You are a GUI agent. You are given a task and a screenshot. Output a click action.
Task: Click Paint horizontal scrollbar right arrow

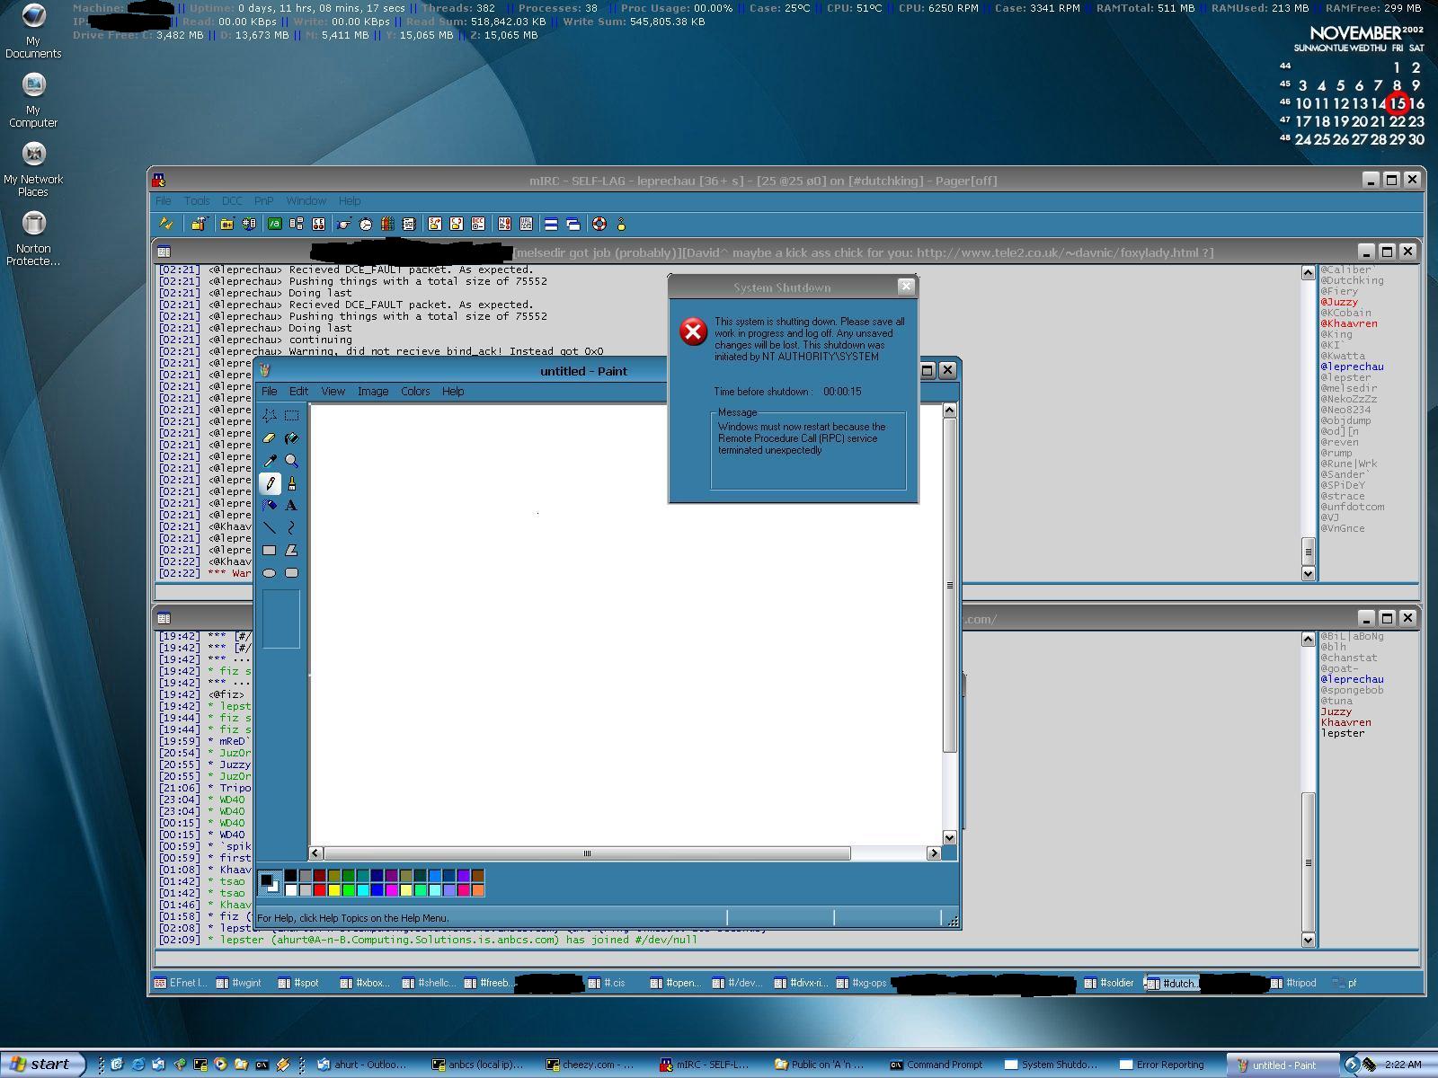pos(934,853)
